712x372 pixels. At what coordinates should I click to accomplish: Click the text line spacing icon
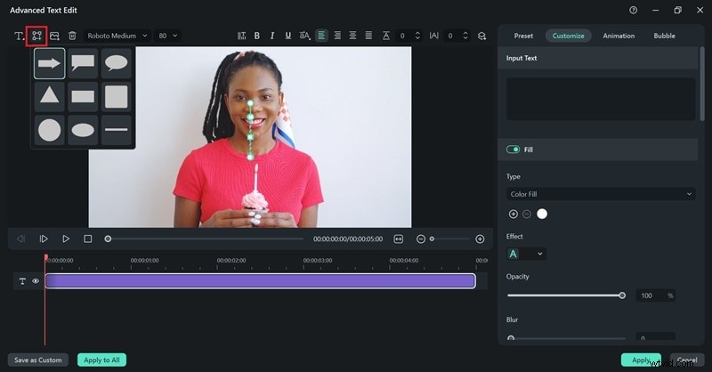tap(241, 36)
